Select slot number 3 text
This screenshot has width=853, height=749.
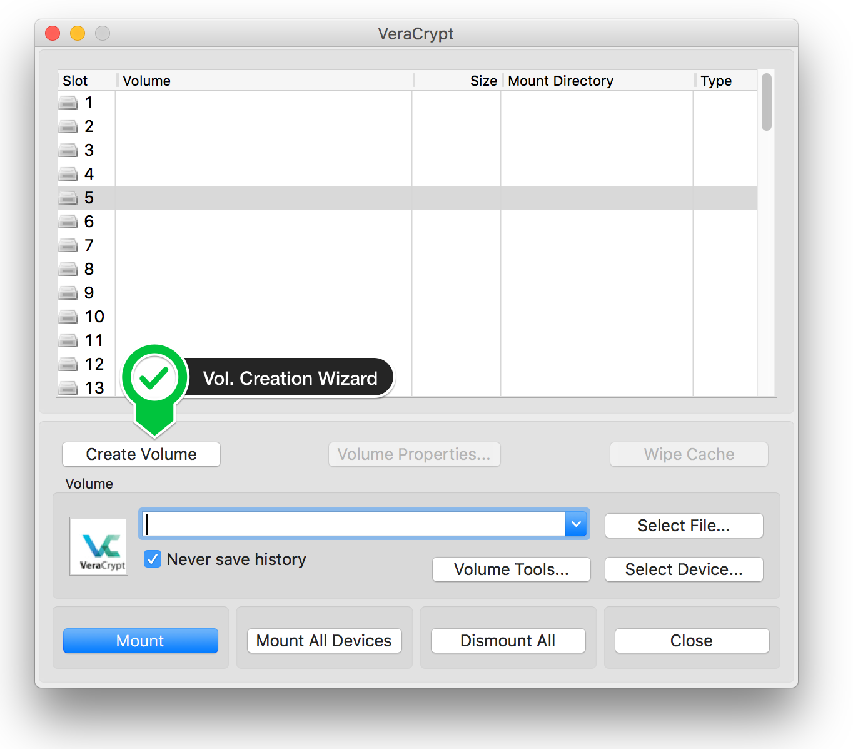(x=89, y=150)
